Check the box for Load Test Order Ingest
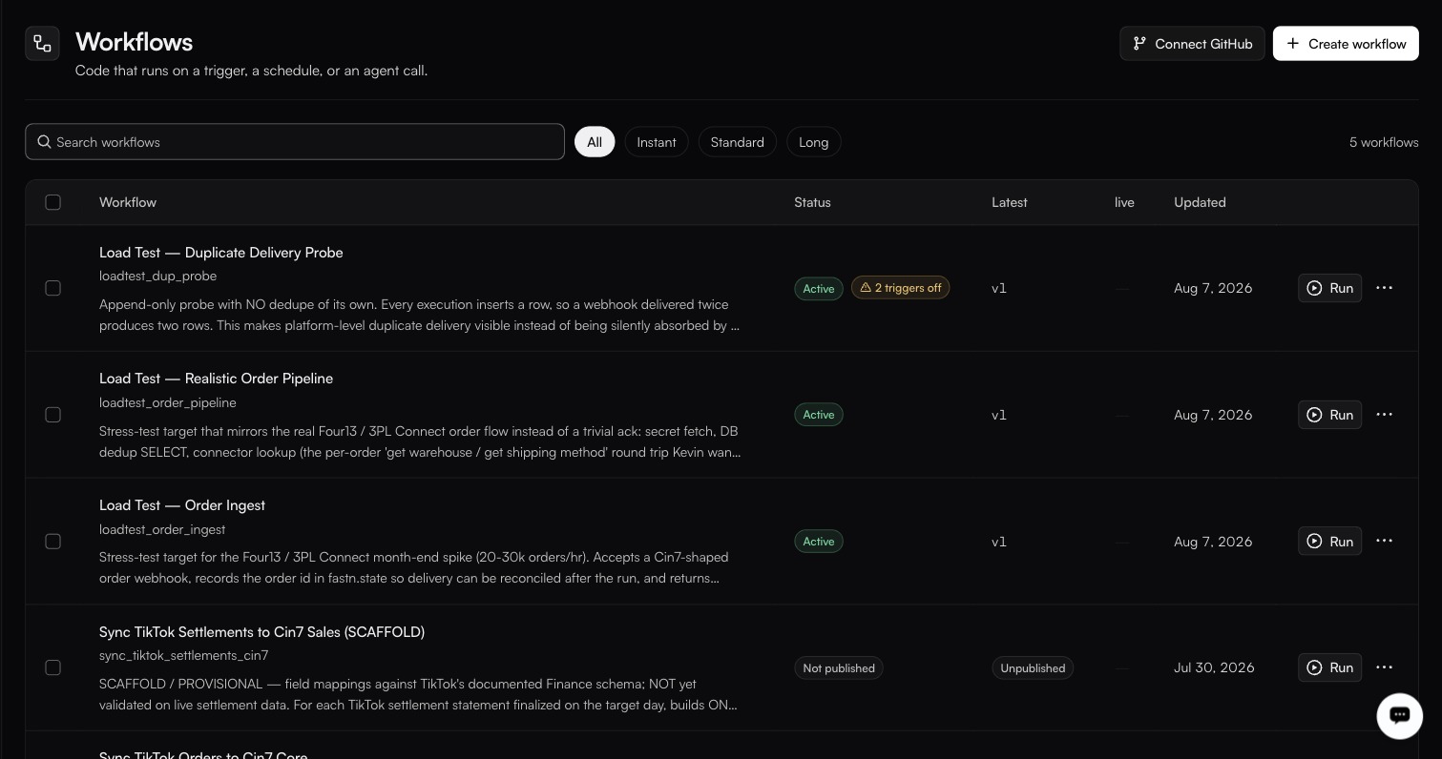 [x=53, y=541]
